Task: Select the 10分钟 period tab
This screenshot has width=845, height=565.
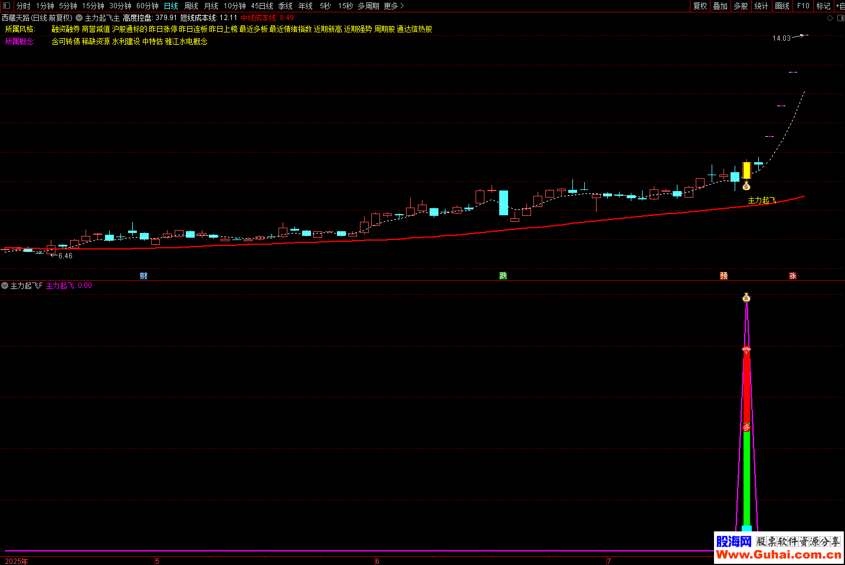Action: 235,6
